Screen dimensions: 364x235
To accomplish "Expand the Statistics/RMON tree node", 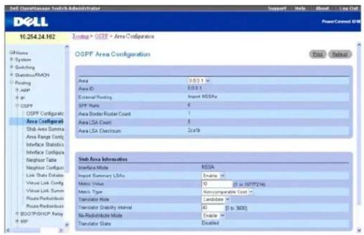I will [x=11, y=75].
